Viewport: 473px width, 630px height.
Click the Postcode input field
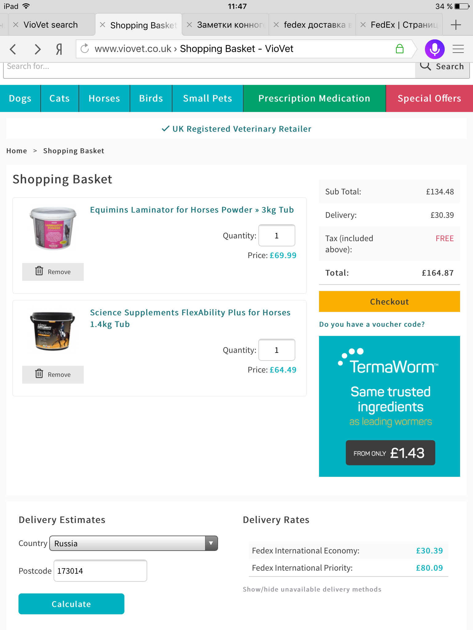100,571
